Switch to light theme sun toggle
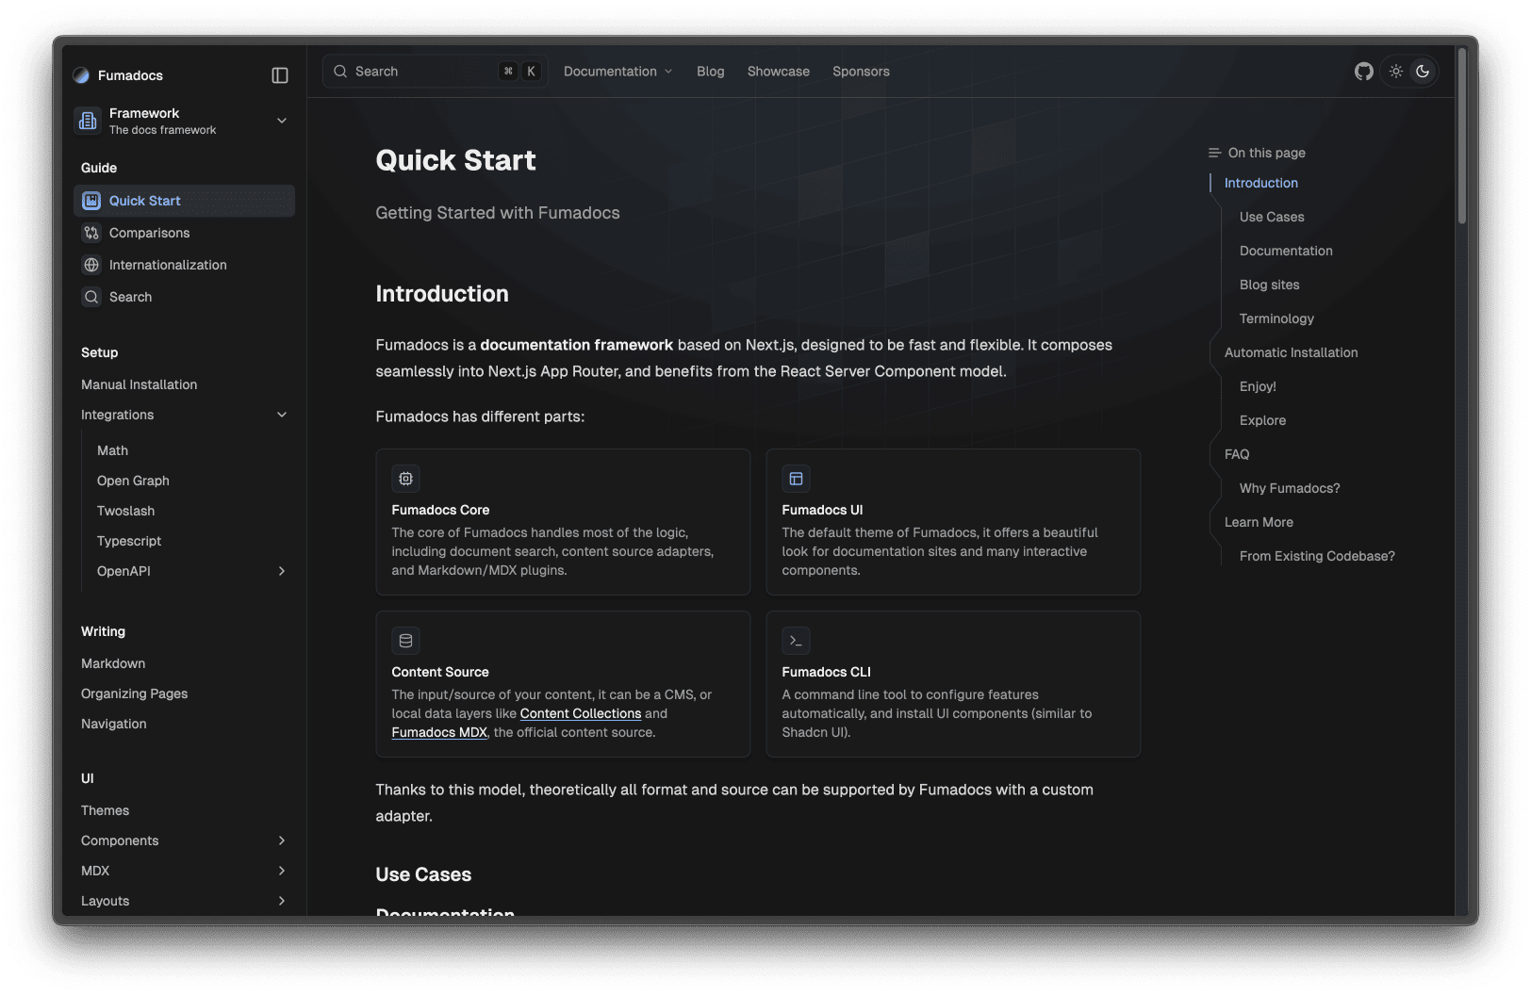This screenshot has width=1531, height=995. click(1396, 72)
